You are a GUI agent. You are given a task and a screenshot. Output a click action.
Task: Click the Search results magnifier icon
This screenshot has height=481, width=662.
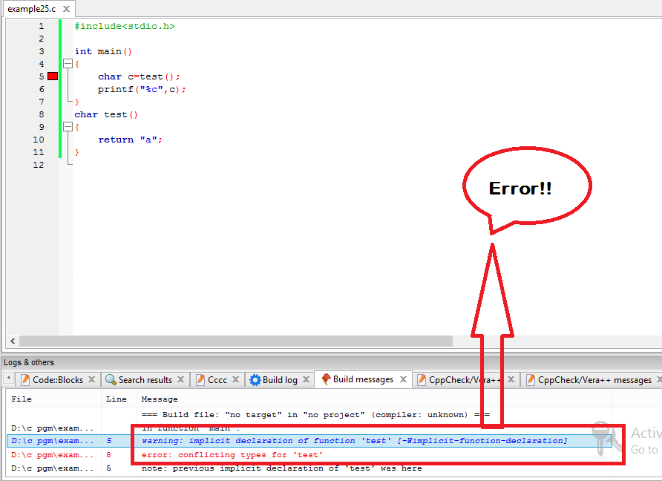point(109,379)
